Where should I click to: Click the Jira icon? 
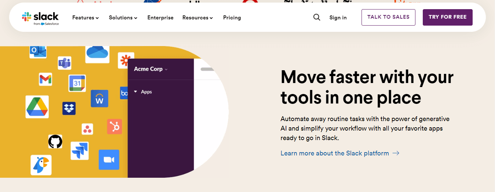click(80, 151)
